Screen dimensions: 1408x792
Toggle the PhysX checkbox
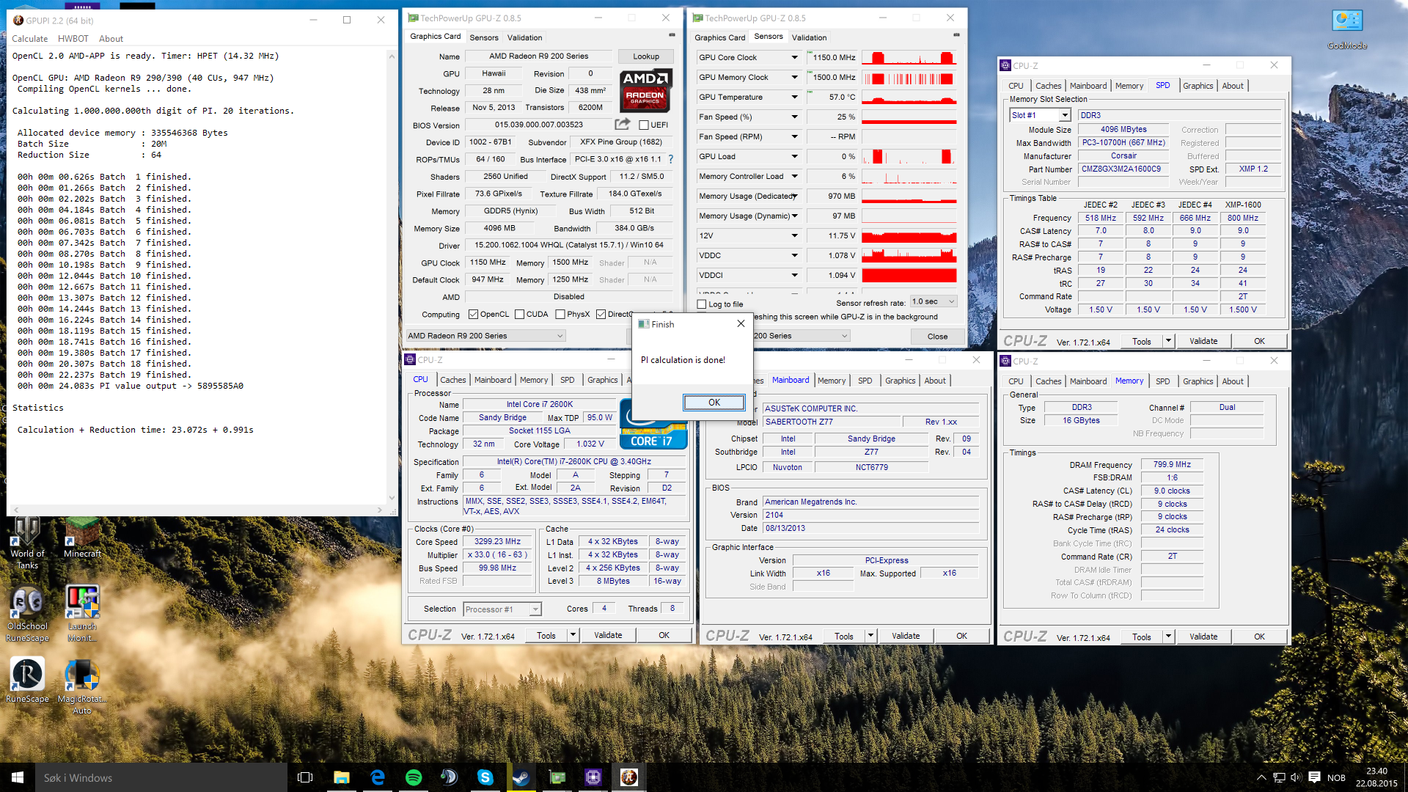pos(560,315)
